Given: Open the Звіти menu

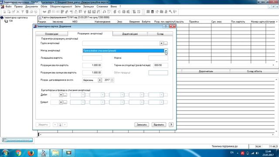Looking at the screenshot, I should 78,7.
